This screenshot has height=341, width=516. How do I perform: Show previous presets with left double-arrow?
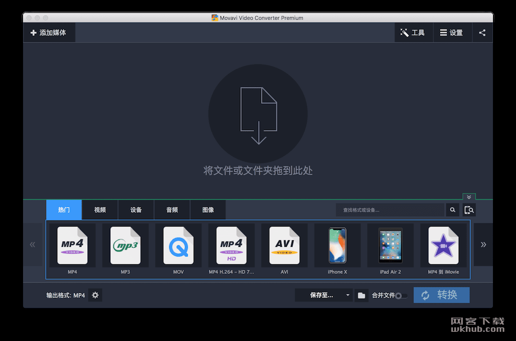coord(33,244)
